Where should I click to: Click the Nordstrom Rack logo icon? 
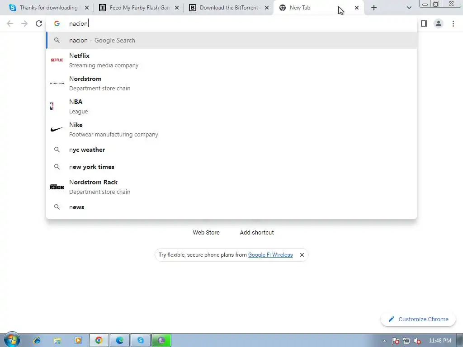(x=57, y=187)
